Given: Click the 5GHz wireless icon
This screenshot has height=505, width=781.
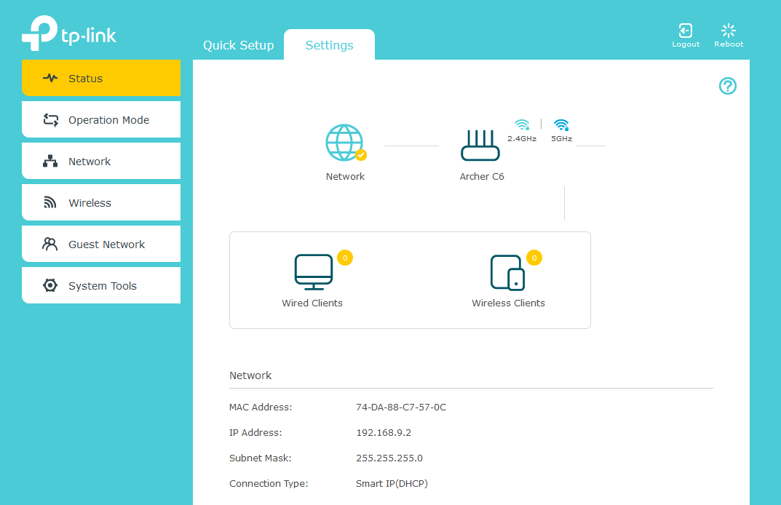Looking at the screenshot, I should (561, 124).
